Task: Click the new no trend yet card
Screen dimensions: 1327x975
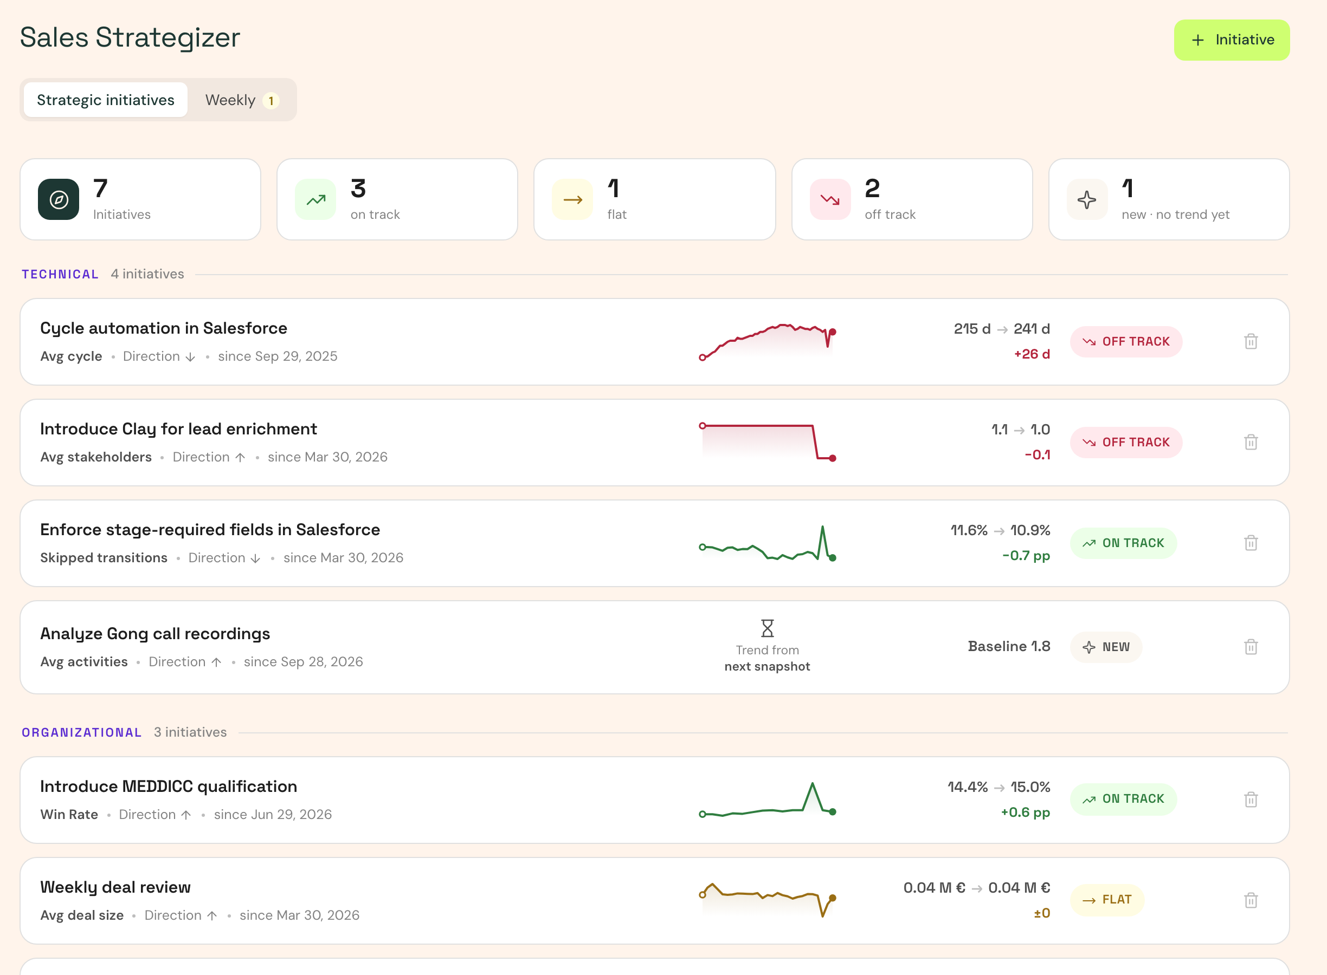Action: pos(1169,199)
